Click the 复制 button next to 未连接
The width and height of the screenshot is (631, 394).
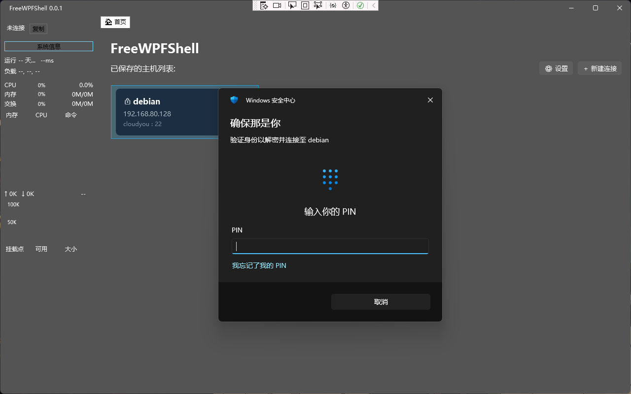38,28
